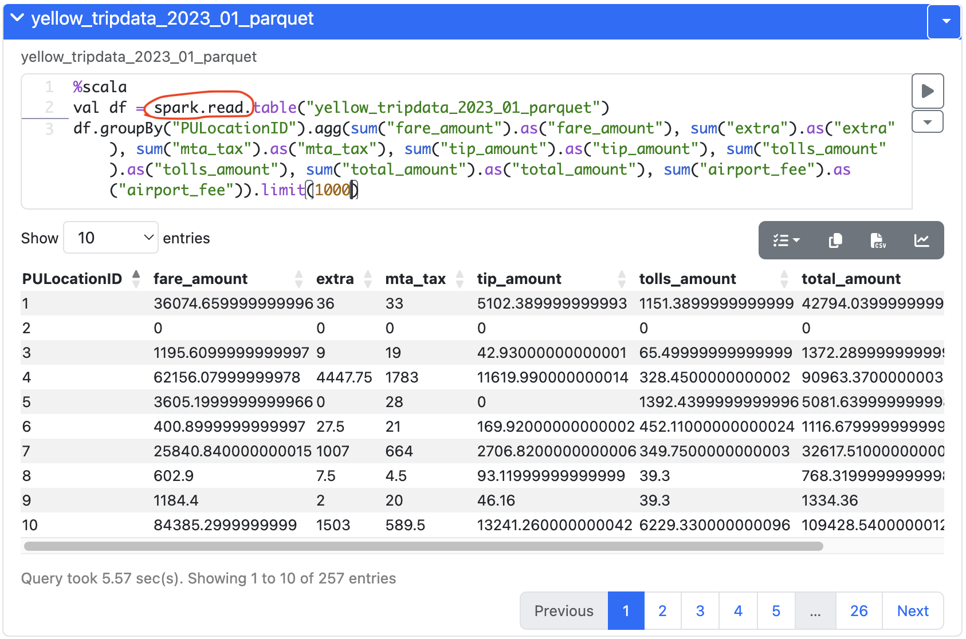The width and height of the screenshot is (966, 639).
Task: Collapse the yellow_tripdata_2023_01_parquet section
Action: click(x=18, y=18)
